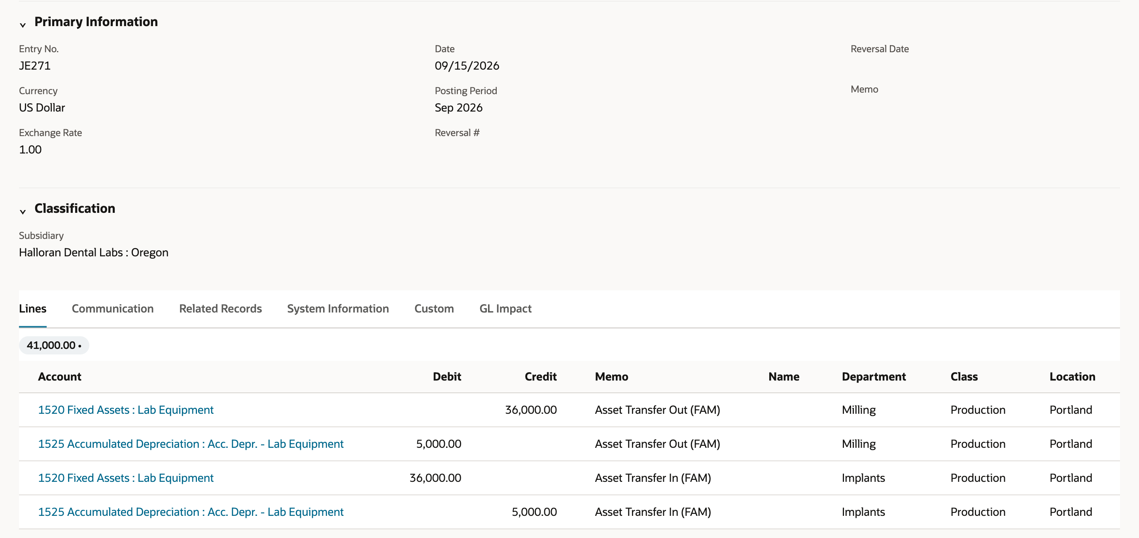Click the Department column header
This screenshot has height=538, width=1139.
pyautogui.click(x=874, y=377)
